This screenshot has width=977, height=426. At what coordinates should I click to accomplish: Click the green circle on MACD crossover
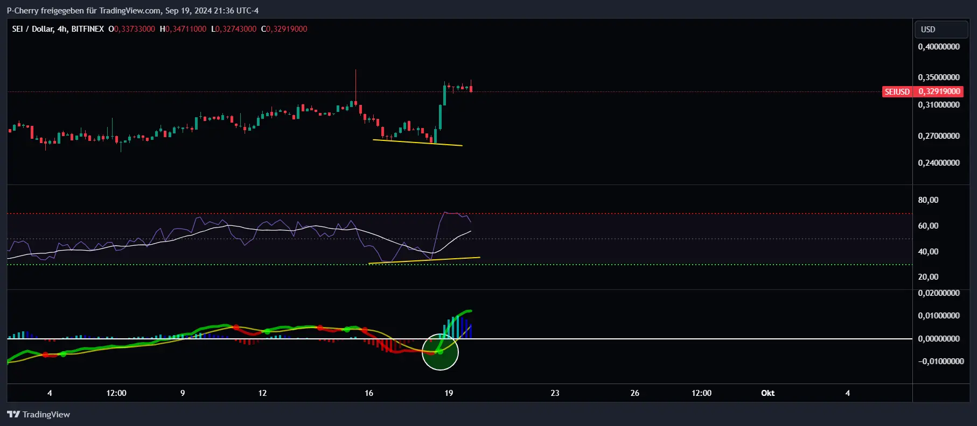click(440, 352)
